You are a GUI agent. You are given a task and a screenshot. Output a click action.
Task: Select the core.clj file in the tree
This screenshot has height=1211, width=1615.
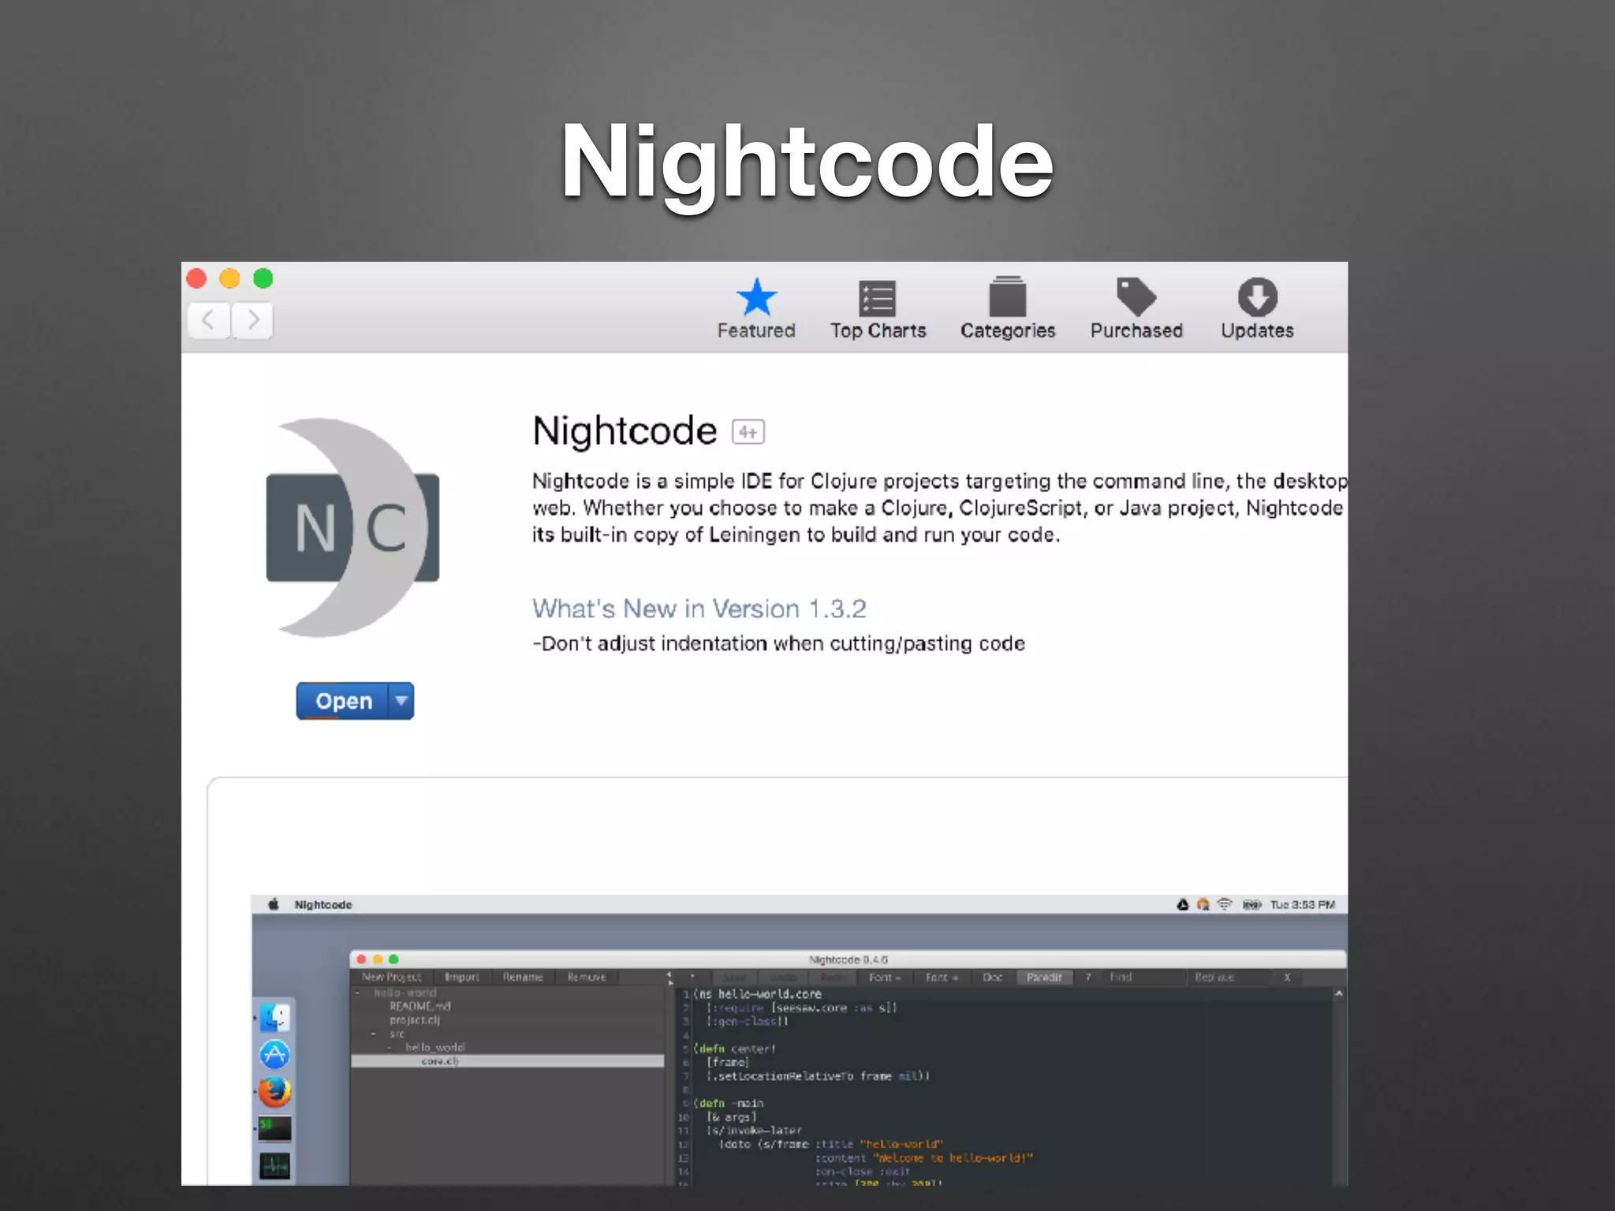(x=439, y=1061)
